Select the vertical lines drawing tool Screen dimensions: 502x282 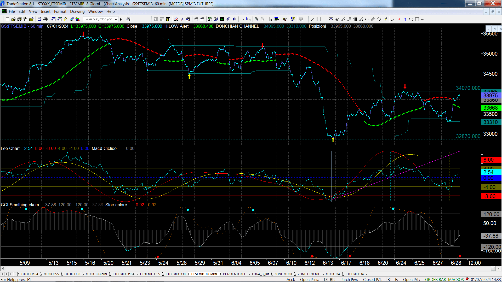(318, 19)
